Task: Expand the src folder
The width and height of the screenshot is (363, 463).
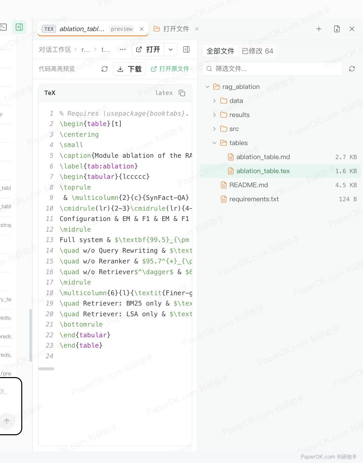Action: click(x=214, y=129)
